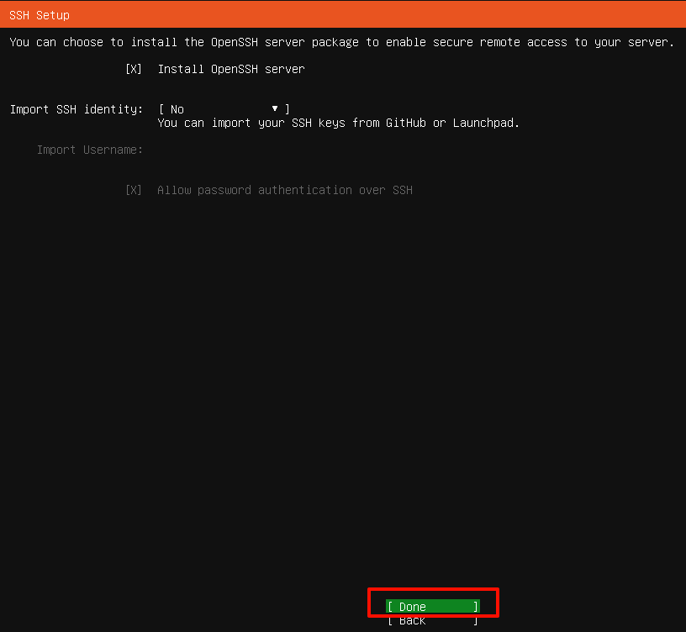Open the Import SSH identity dropdown
The width and height of the screenshot is (686, 632).
(x=224, y=109)
